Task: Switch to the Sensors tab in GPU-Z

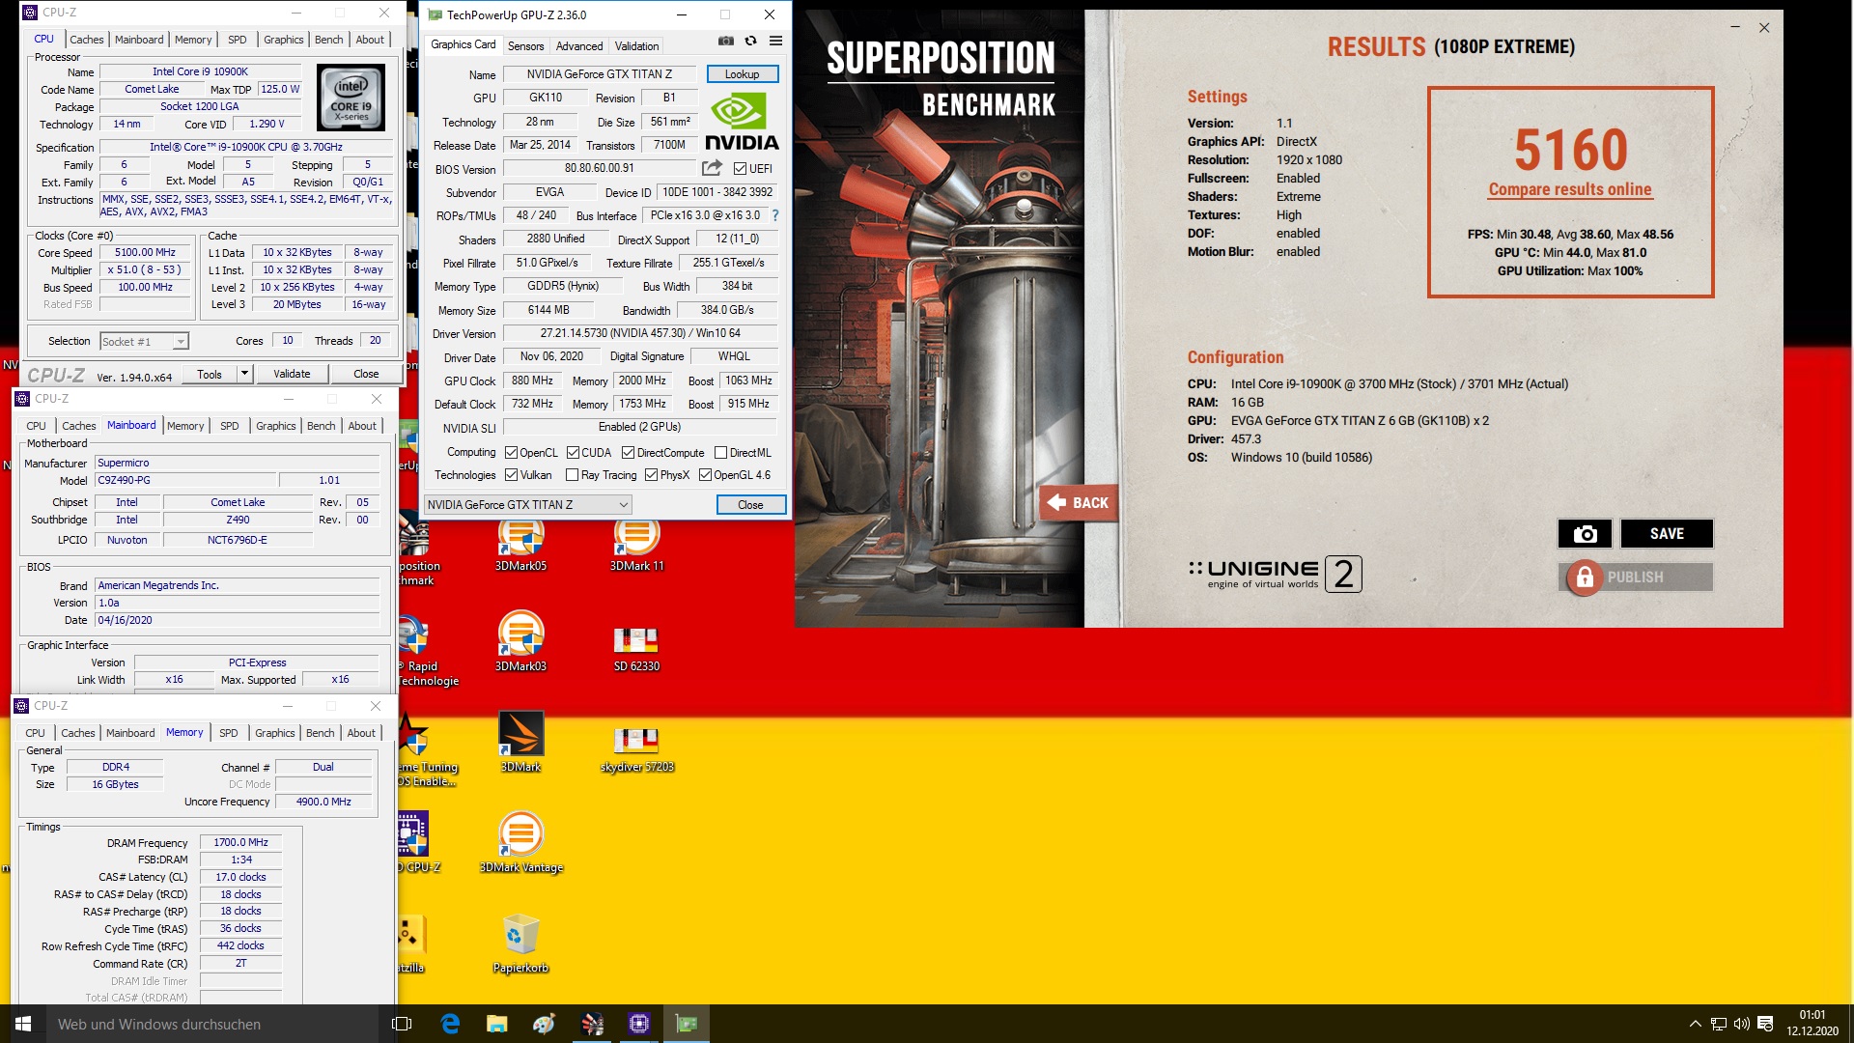Action: tap(525, 46)
